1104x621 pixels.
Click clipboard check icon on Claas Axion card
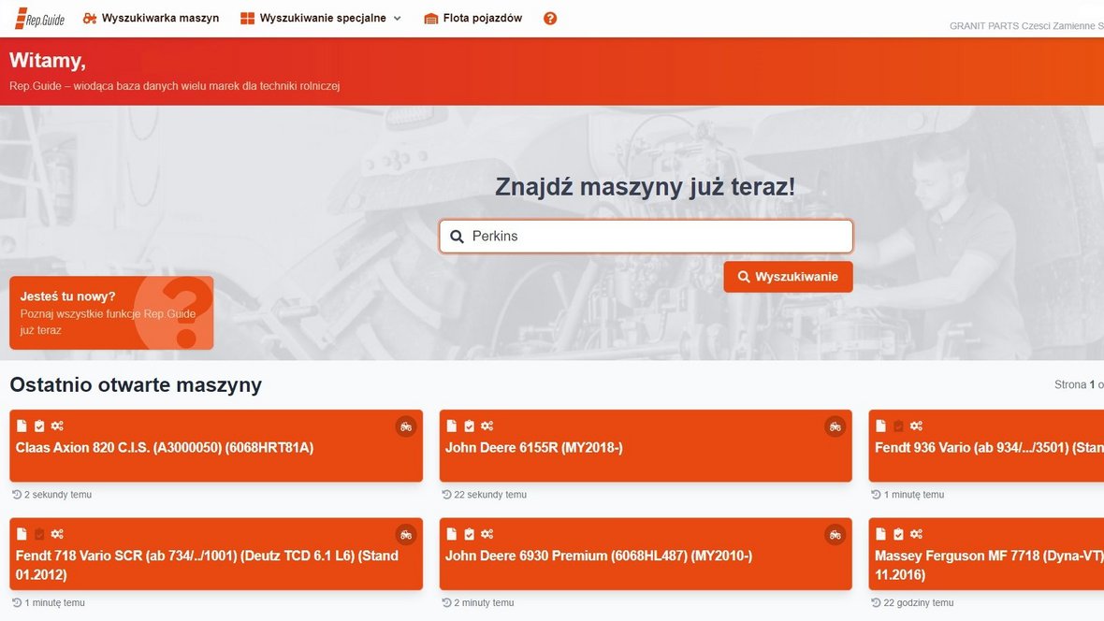coord(39,426)
